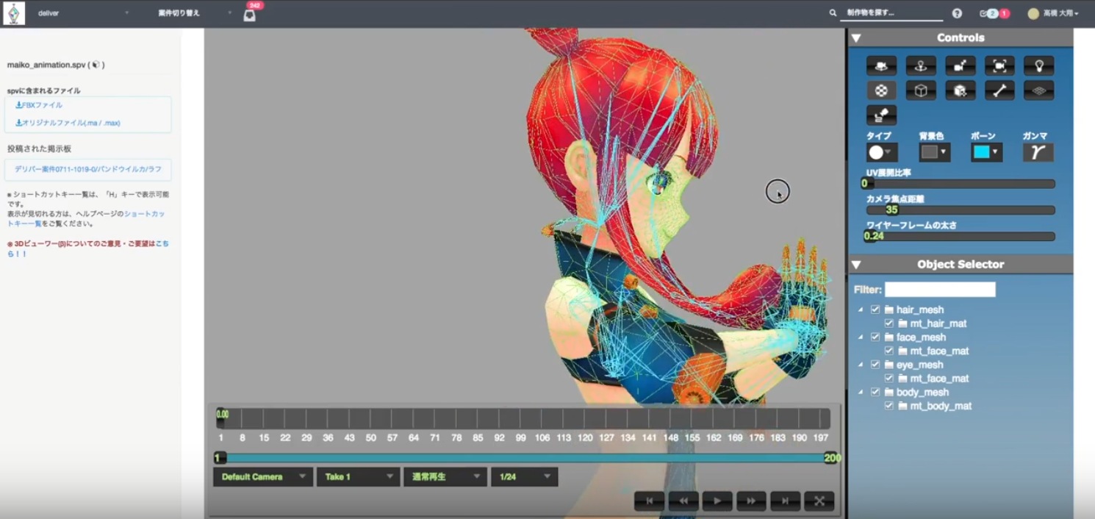Click the camera focus frame icon
Screen dimensions: 1095x519
pos(999,66)
